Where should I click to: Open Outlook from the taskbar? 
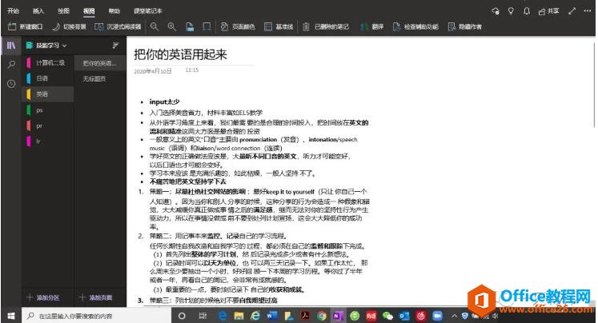point(404,316)
